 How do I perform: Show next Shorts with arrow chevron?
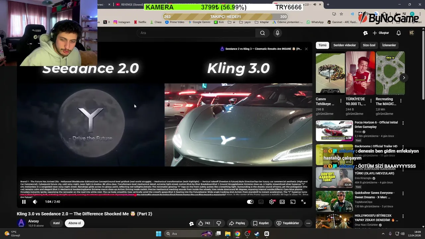coord(404,78)
